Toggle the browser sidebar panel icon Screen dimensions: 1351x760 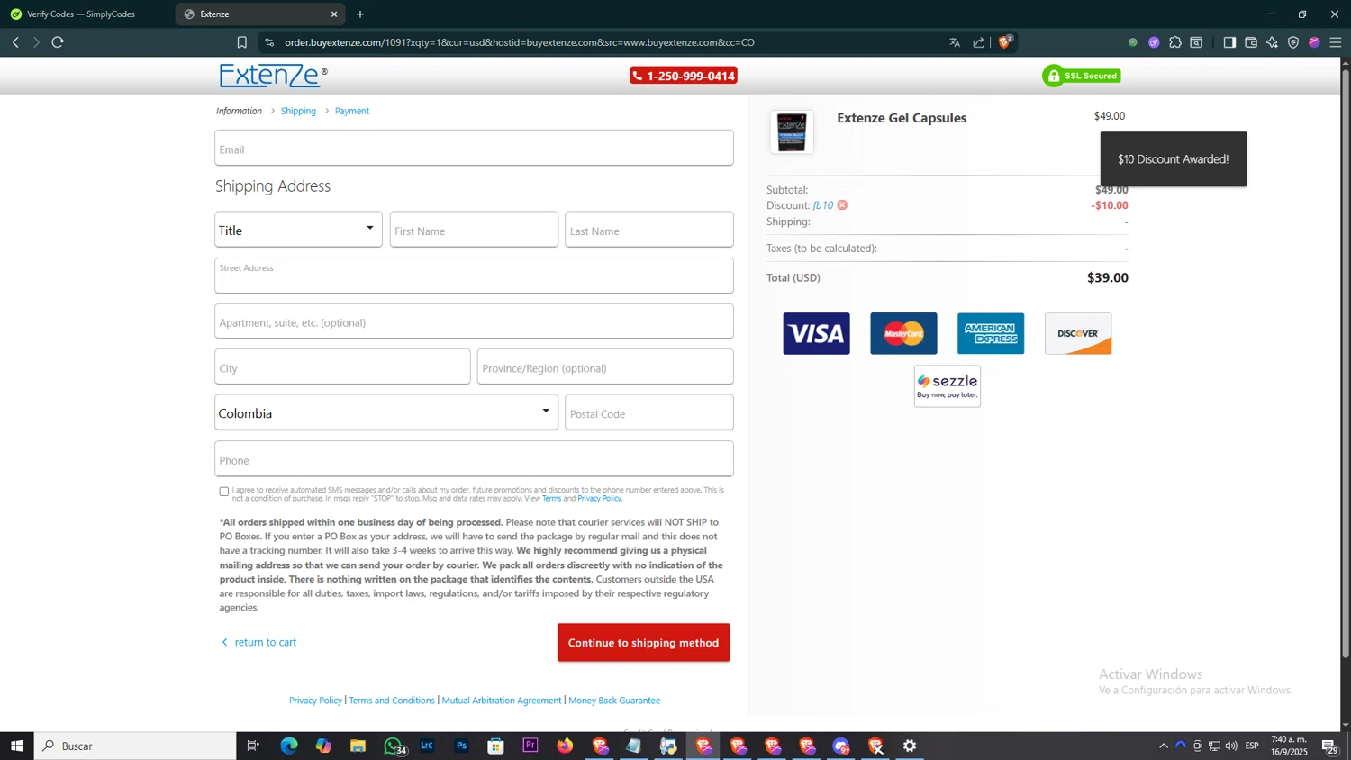(1229, 42)
